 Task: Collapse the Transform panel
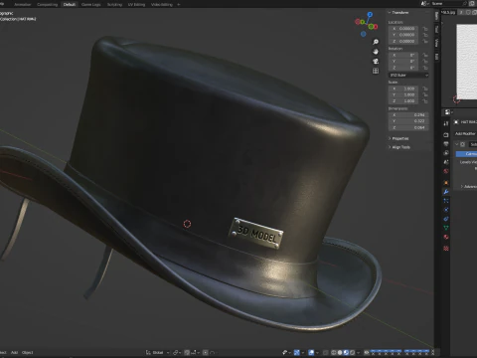pyautogui.click(x=390, y=13)
